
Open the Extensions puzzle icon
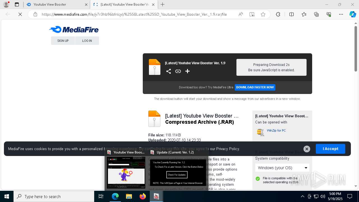(x=278, y=14)
